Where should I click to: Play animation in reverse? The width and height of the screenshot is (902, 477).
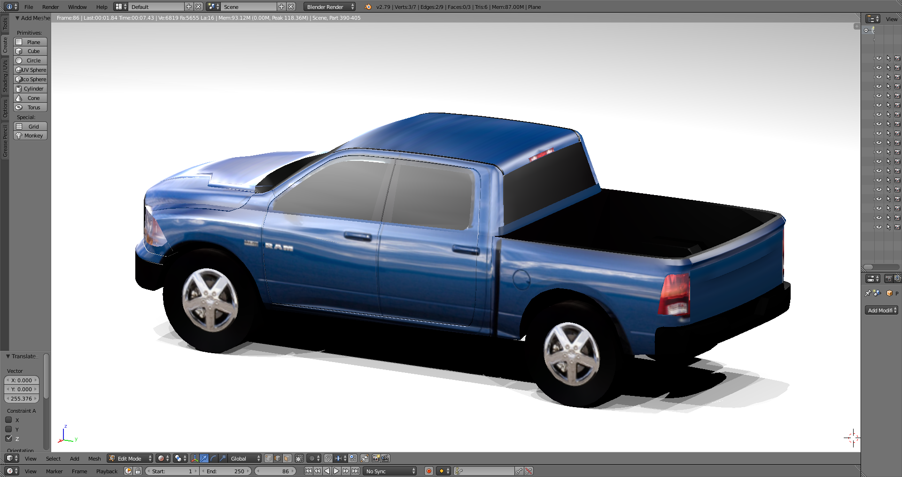(x=327, y=471)
